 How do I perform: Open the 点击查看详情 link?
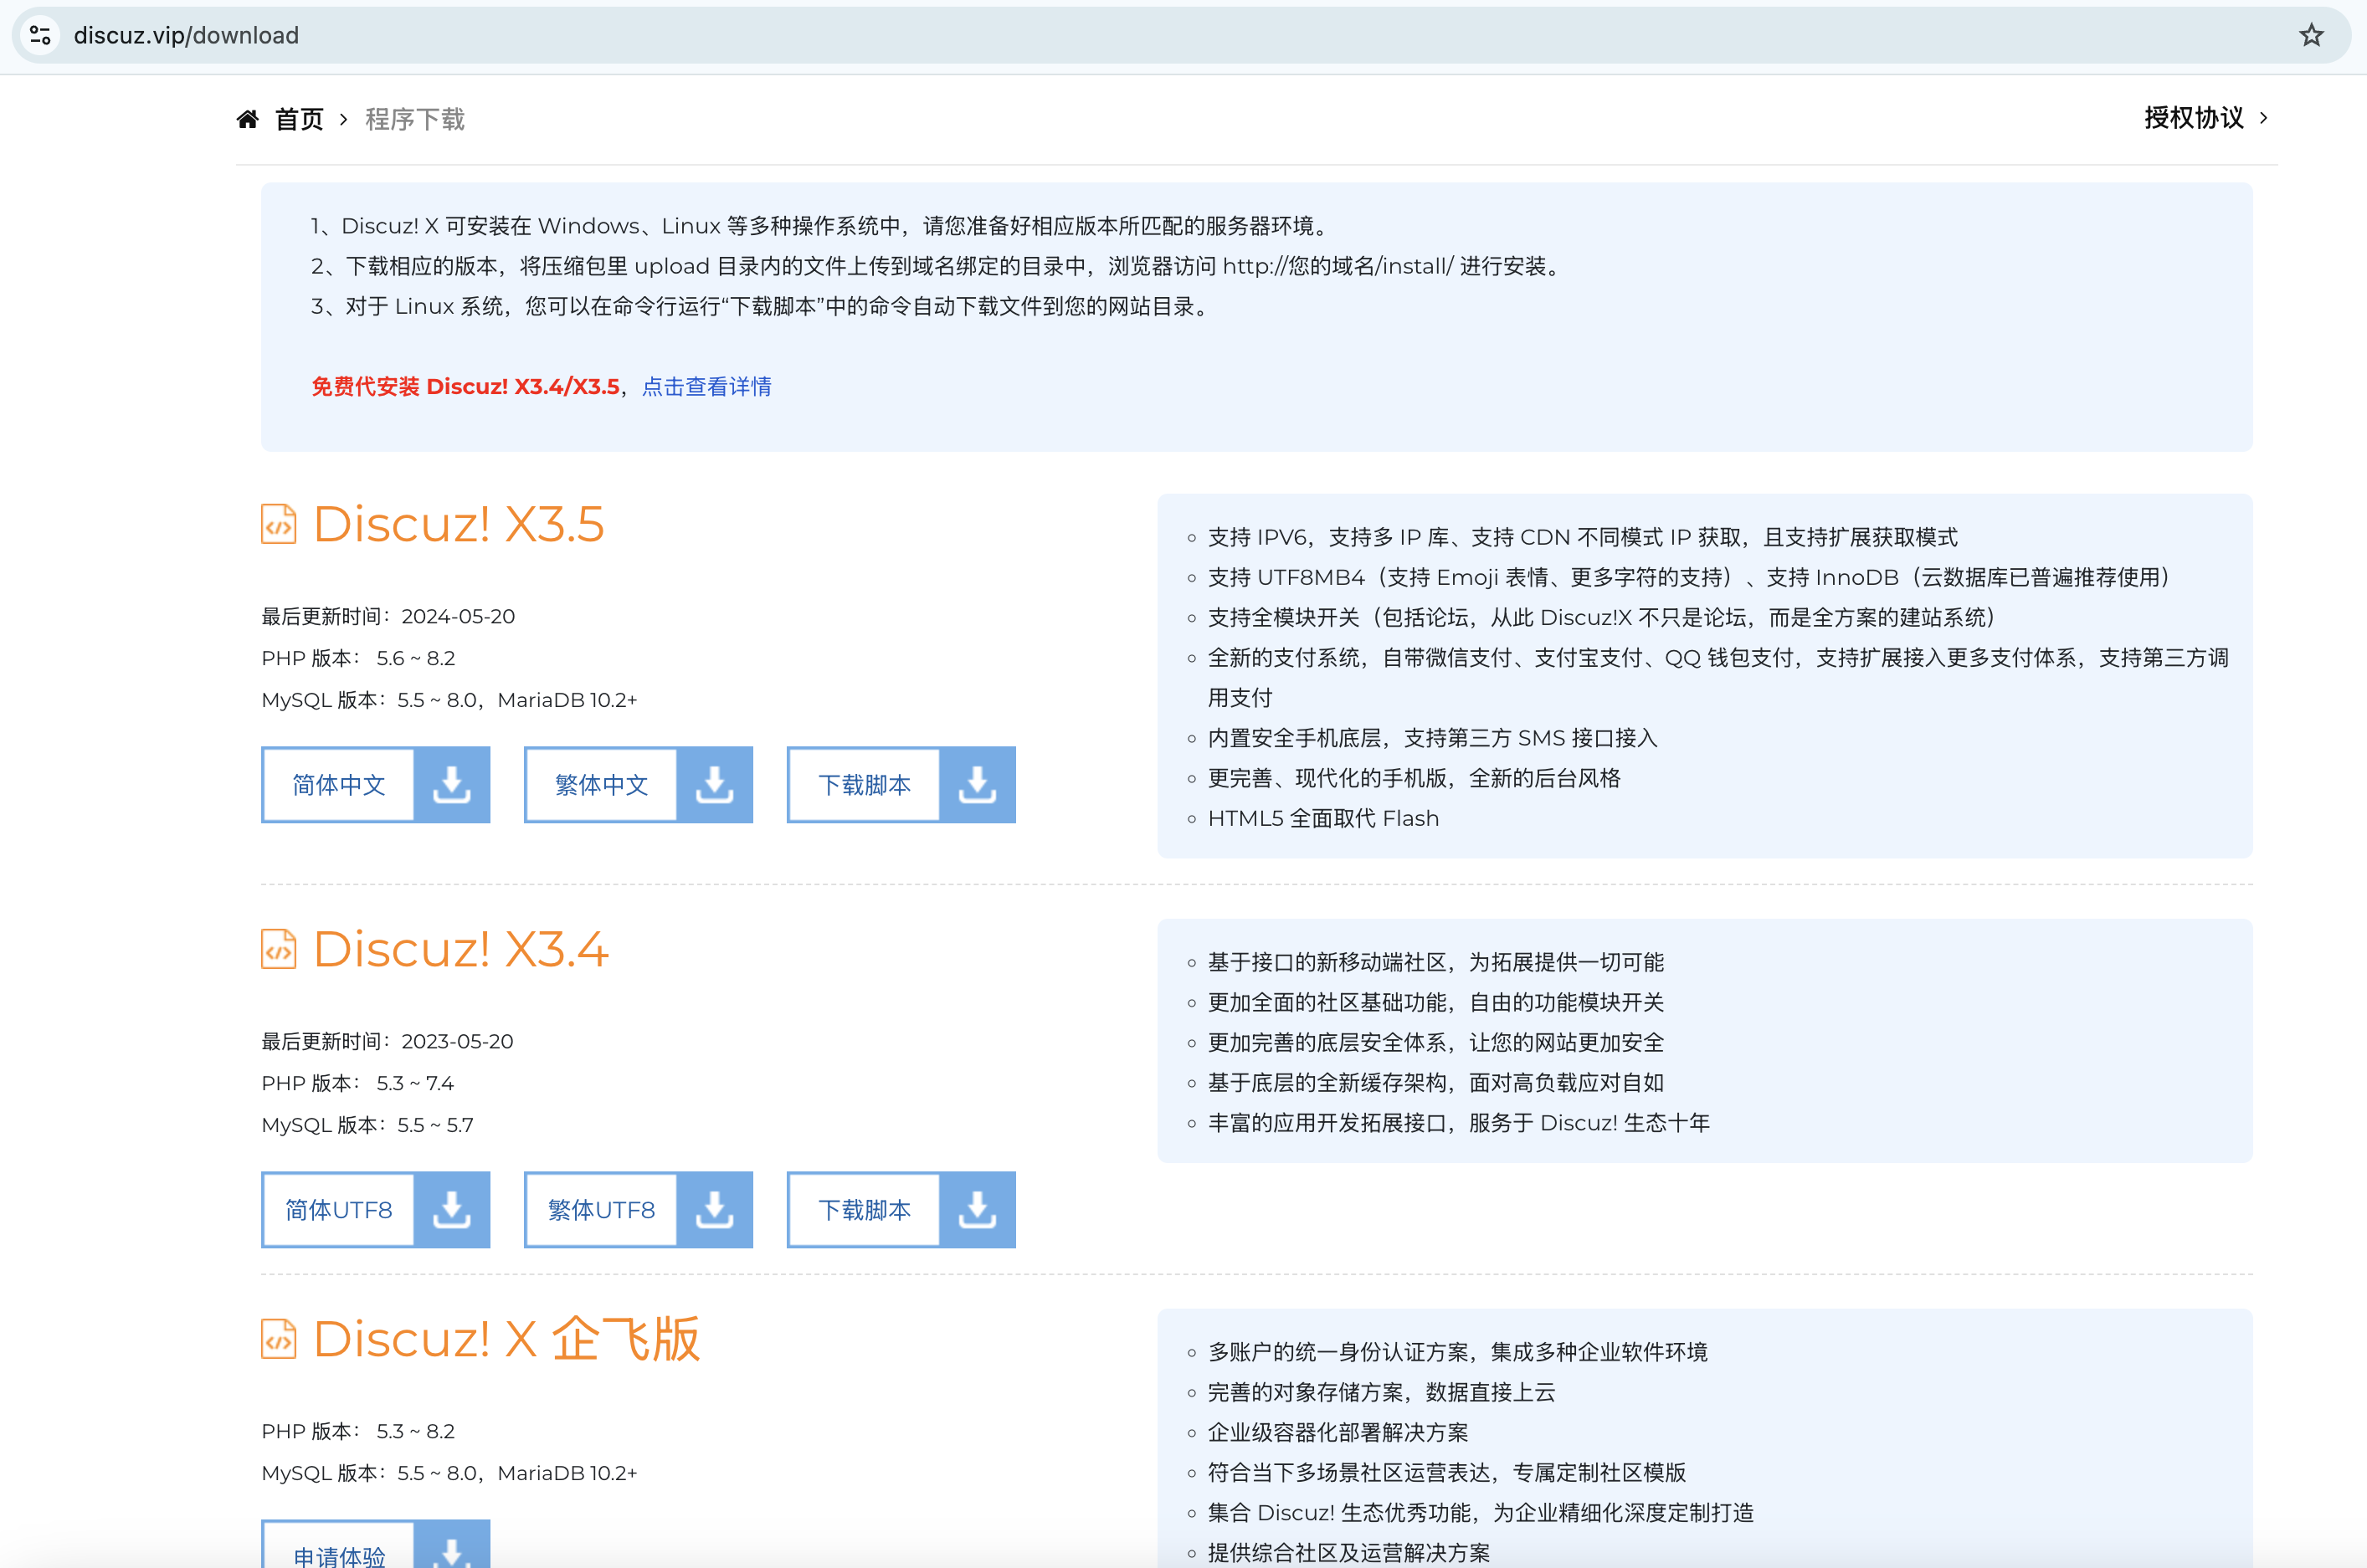coord(706,387)
